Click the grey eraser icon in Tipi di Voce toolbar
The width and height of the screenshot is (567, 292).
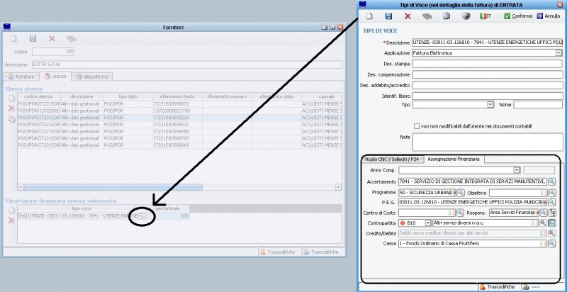[427, 16]
